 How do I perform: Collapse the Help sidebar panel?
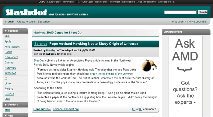tap(6, 115)
